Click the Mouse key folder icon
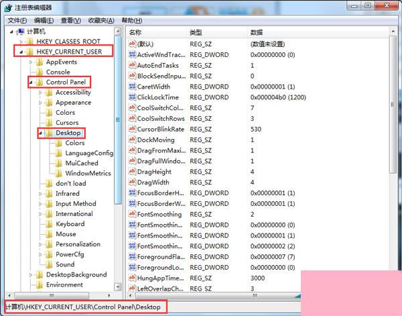 49,234
